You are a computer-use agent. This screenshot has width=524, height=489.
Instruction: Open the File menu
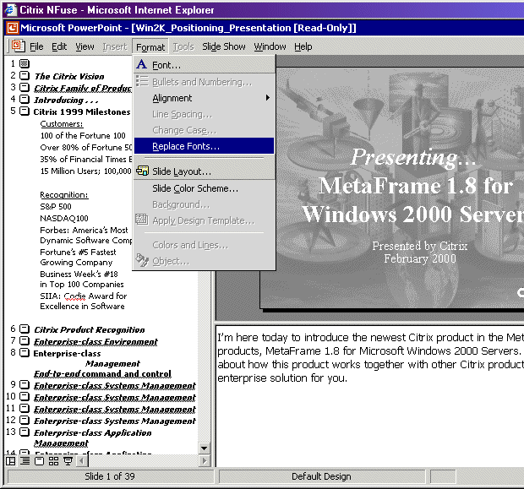pyautogui.click(x=36, y=46)
